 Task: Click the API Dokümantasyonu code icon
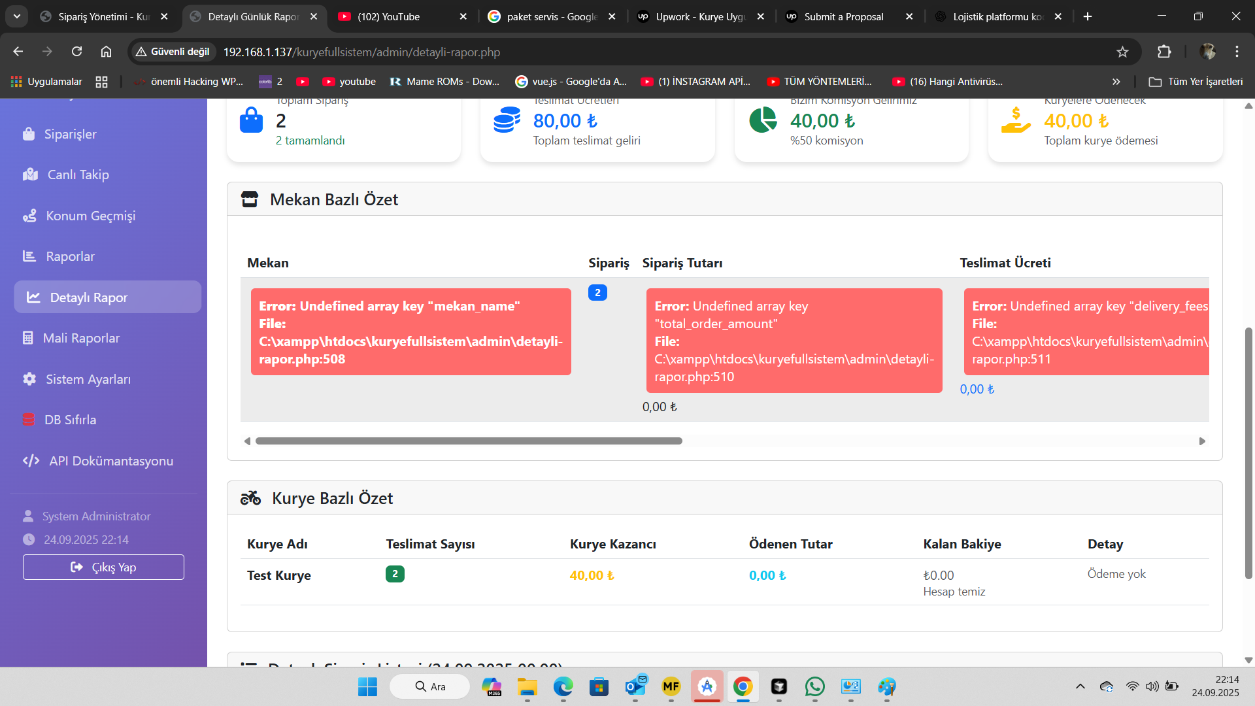(31, 461)
